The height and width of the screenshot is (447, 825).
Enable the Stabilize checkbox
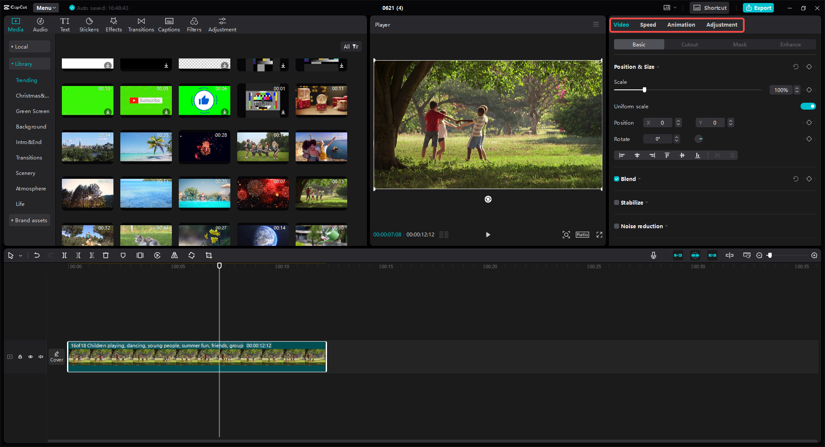(x=617, y=202)
